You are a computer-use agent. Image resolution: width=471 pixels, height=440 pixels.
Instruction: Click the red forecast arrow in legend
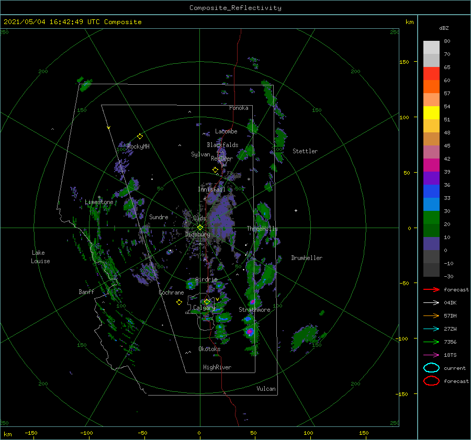click(x=431, y=289)
